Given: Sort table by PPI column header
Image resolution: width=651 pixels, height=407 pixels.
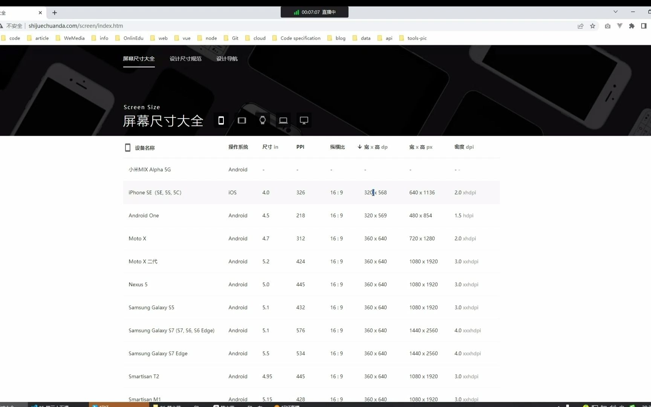Looking at the screenshot, I should pyautogui.click(x=300, y=147).
